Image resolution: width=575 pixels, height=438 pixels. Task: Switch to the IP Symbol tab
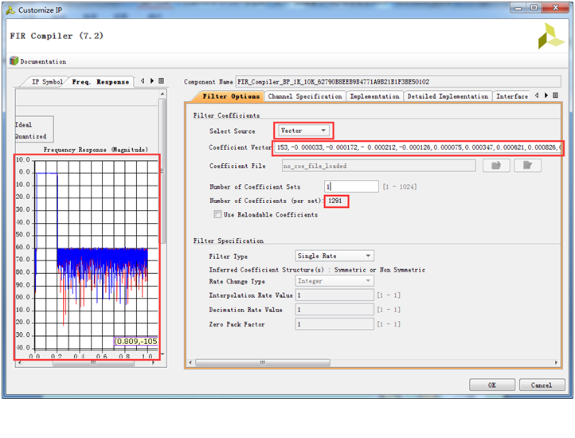[x=47, y=81]
